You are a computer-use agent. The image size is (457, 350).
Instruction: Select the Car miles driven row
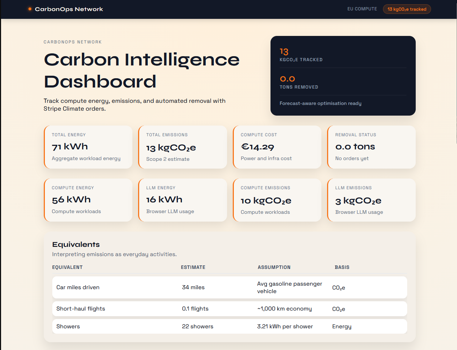[230, 287]
